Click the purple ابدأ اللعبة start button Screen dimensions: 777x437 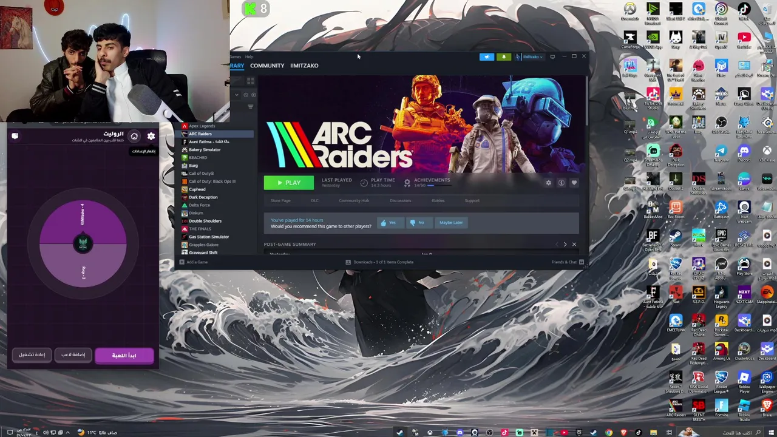coord(124,355)
